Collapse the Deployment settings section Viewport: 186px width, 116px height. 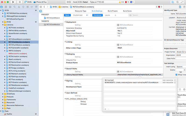[65, 22]
